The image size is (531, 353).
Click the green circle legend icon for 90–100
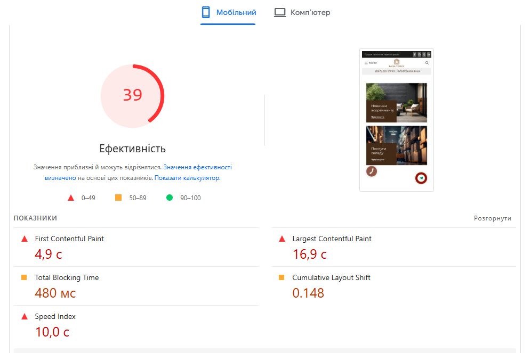(x=170, y=198)
